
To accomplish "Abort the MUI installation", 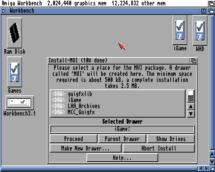I will pos(159,148).
